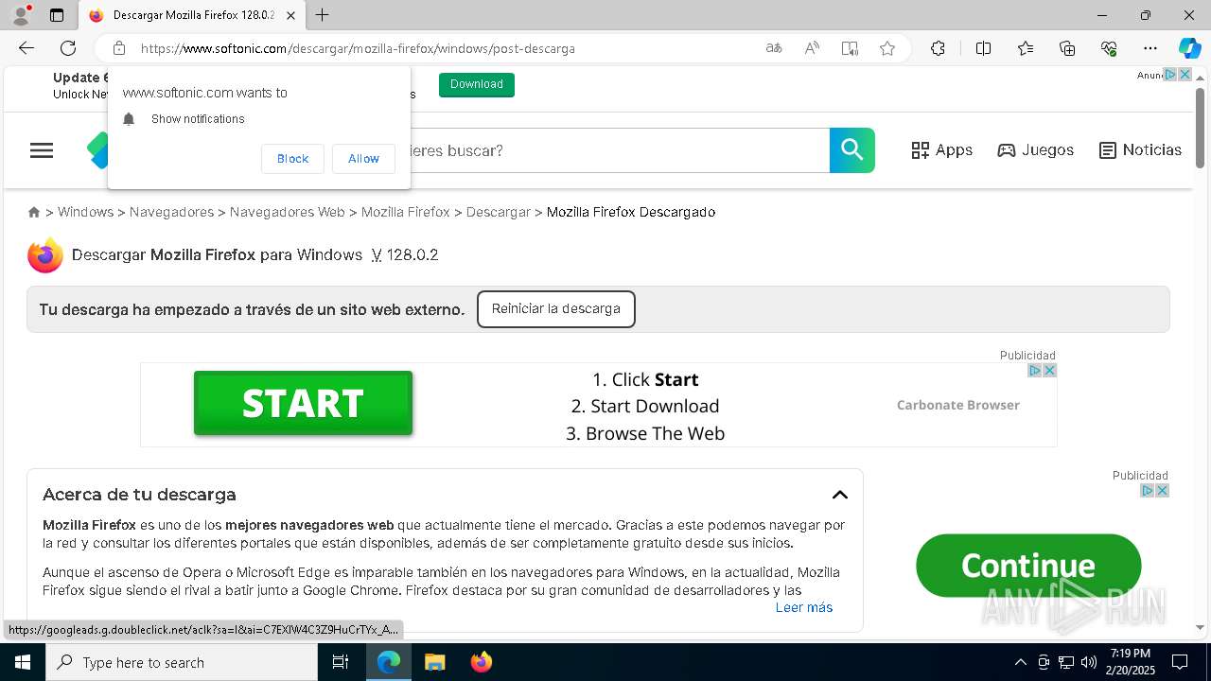Viewport: 1211px width, 681px height.
Task: Open the Apps section
Action: point(942,150)
